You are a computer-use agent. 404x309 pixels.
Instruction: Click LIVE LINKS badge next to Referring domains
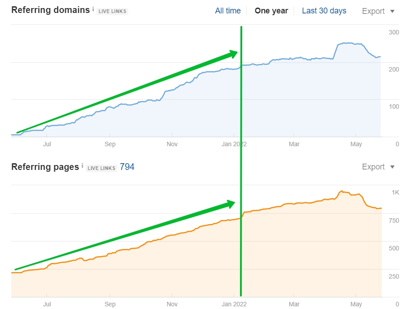112,11
